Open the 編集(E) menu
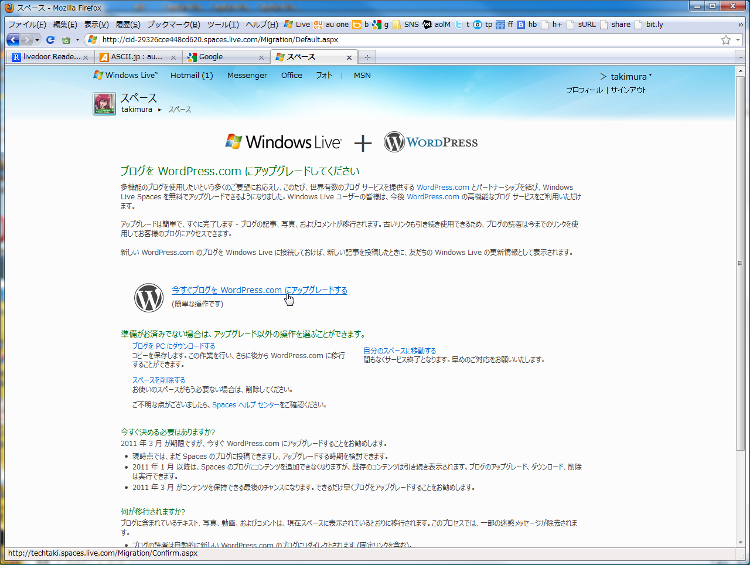 (65, 25)
